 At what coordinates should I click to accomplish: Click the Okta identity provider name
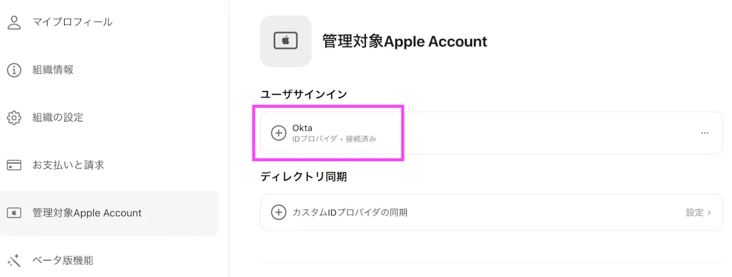[x=303, y=128]
